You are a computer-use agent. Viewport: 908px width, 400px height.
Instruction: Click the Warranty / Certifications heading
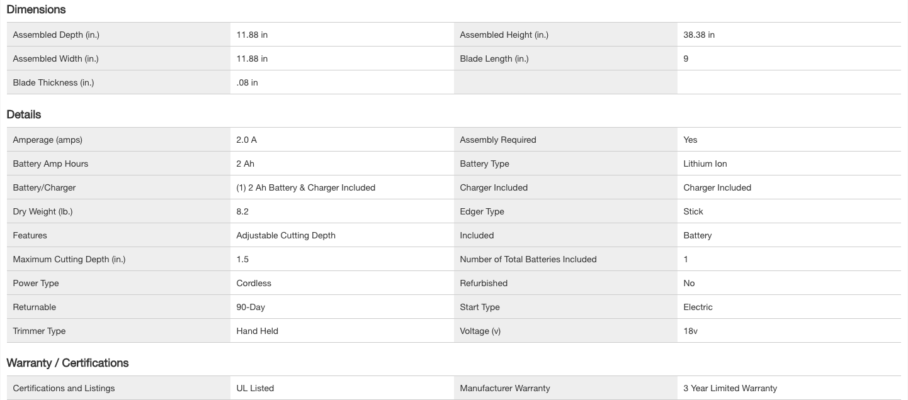(67, 363)
